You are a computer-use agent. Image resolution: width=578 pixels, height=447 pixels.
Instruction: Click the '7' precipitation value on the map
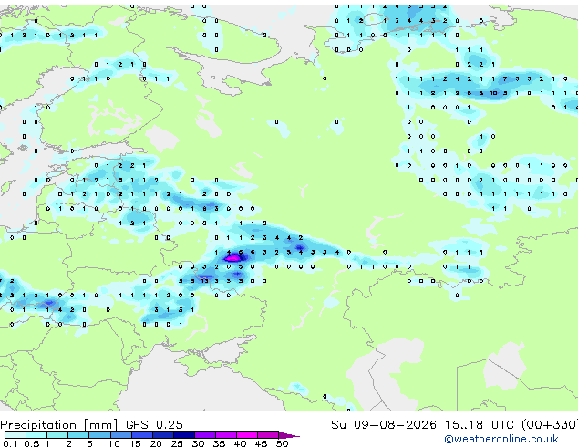505,78
